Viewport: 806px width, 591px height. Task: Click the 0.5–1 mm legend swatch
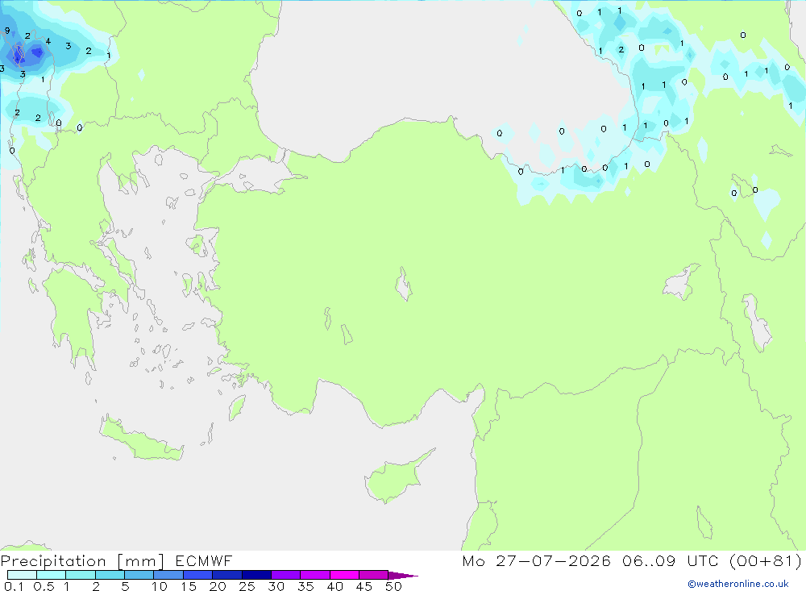click(x=52, y=575)
